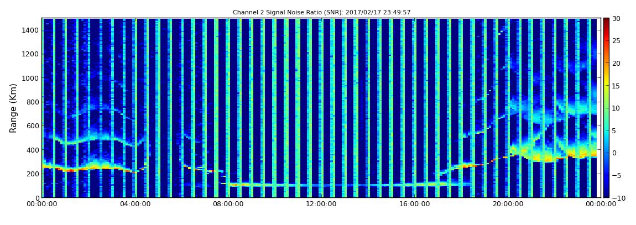Click the 1400 range tick label
636x225 pixels.
pos(31,30)
